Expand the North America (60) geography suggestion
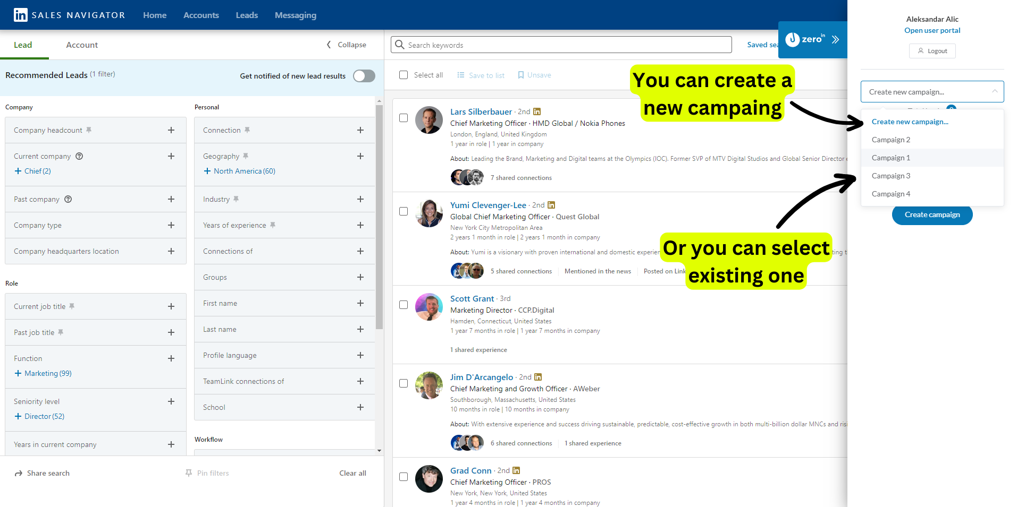 tap(239, 171)
